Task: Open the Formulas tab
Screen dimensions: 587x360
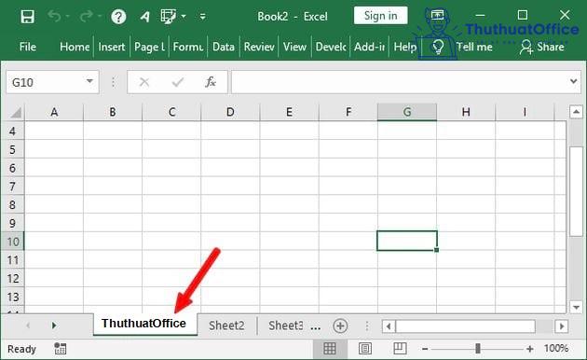Action: 188,47
